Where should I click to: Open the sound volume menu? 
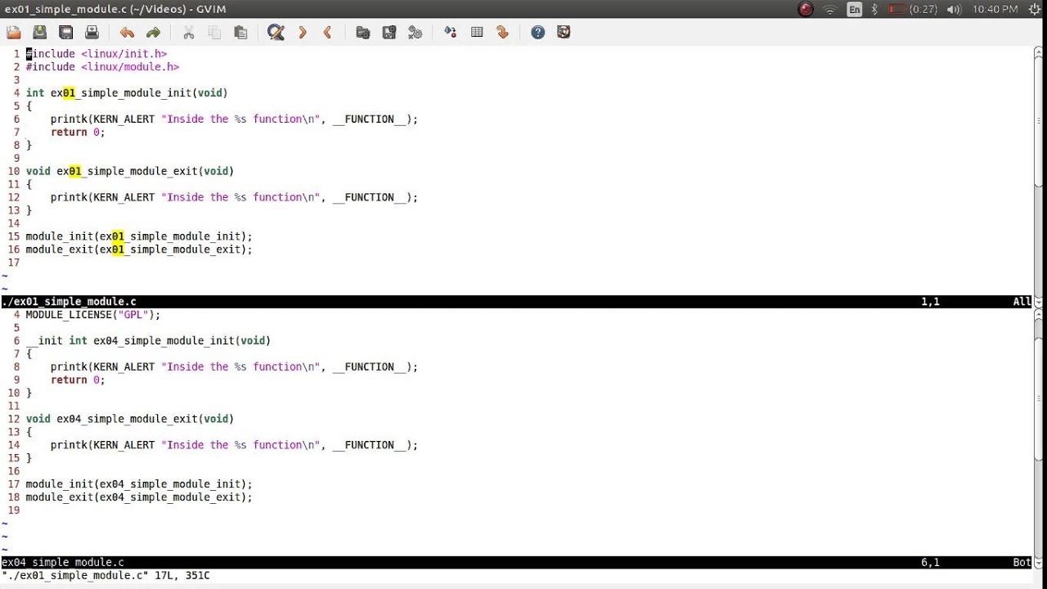tap(954, 9)
